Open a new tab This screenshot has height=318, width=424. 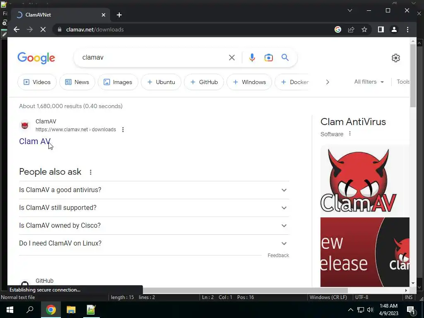coord(119,15)
